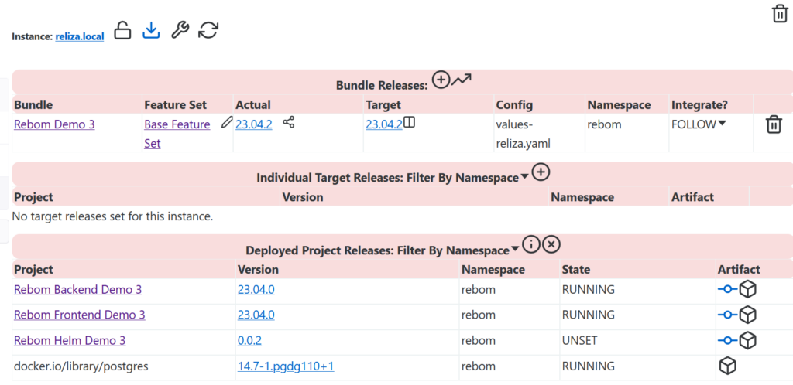Open the wrench settings icon
Image resolution: width=793 pixels, height=385 pixels.
click(180, 30)
